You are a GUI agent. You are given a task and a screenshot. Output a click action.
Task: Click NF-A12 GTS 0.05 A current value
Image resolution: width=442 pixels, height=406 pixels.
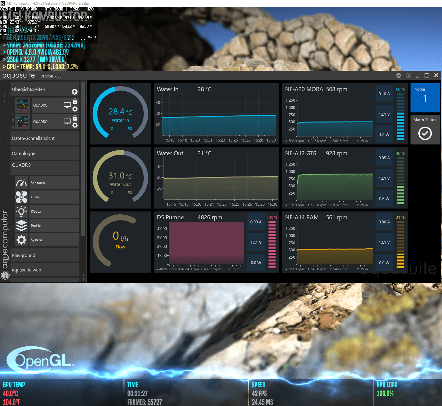tap(384, 158)
